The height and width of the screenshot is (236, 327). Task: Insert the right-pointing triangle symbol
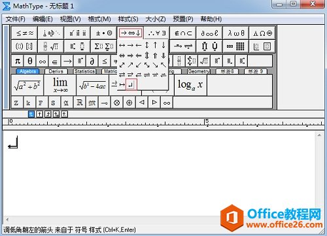[x=154, y=103]
